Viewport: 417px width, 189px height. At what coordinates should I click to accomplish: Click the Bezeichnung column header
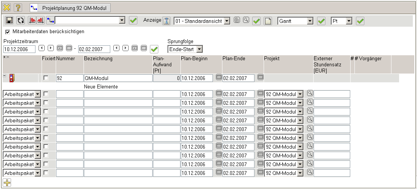click(98, 59)
